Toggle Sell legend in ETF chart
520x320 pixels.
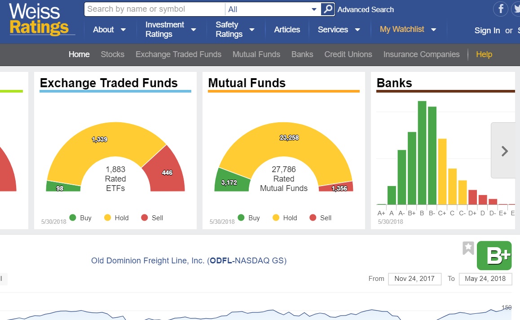coord(152,218)
